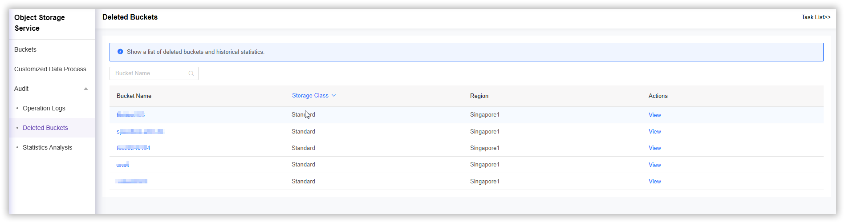The height and width of the screenshot is (223, 845).
Task: Click View for the second deleted bucket
Action: point(654,131)
